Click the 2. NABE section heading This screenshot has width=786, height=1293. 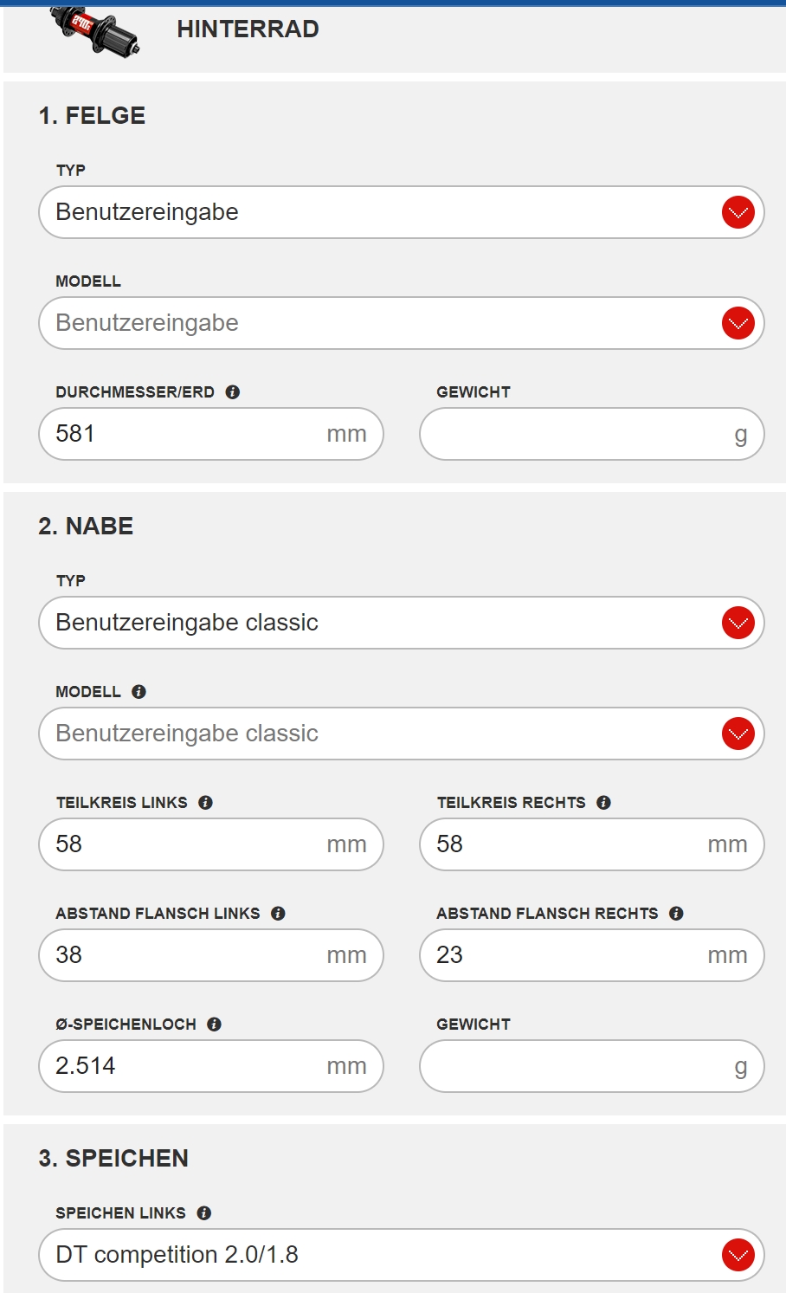click(85, 526)
